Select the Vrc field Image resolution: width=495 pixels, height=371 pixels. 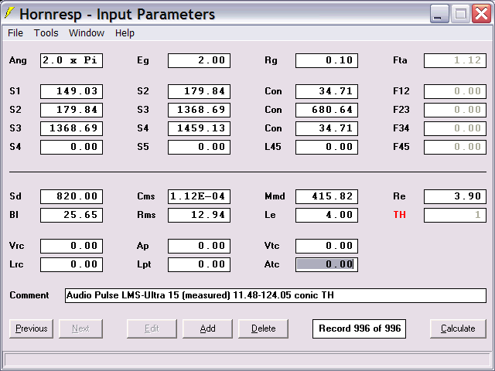pos(71,246)
